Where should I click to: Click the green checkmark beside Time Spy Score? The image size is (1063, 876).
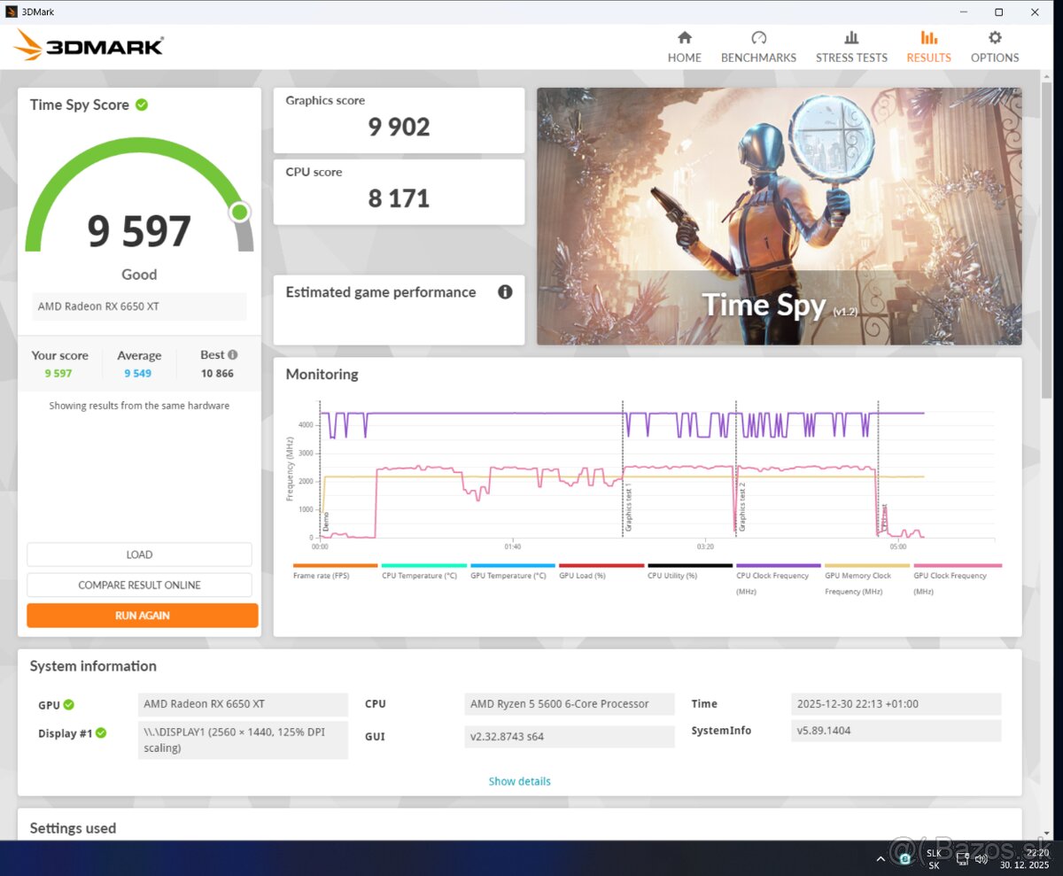tap(142, 105)
